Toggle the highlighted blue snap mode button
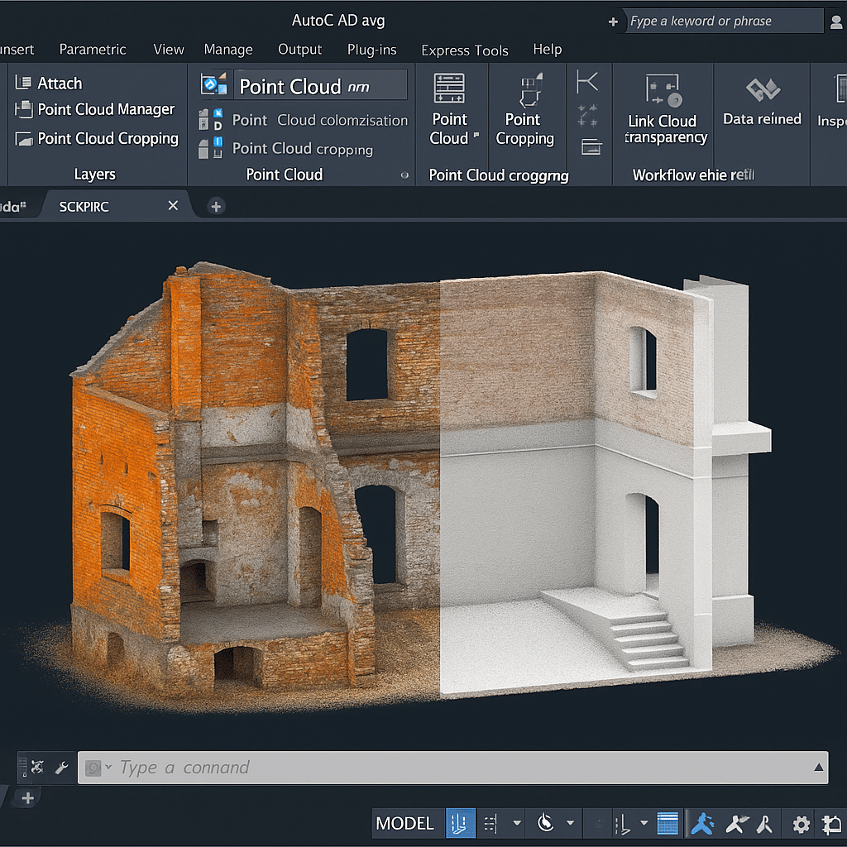The image size is (847, 847). click(x=461, y=823)
